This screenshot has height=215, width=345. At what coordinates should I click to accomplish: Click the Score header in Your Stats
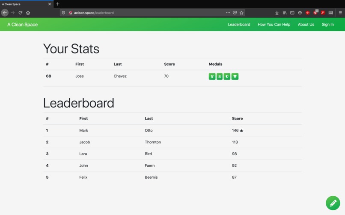[170, 64]
